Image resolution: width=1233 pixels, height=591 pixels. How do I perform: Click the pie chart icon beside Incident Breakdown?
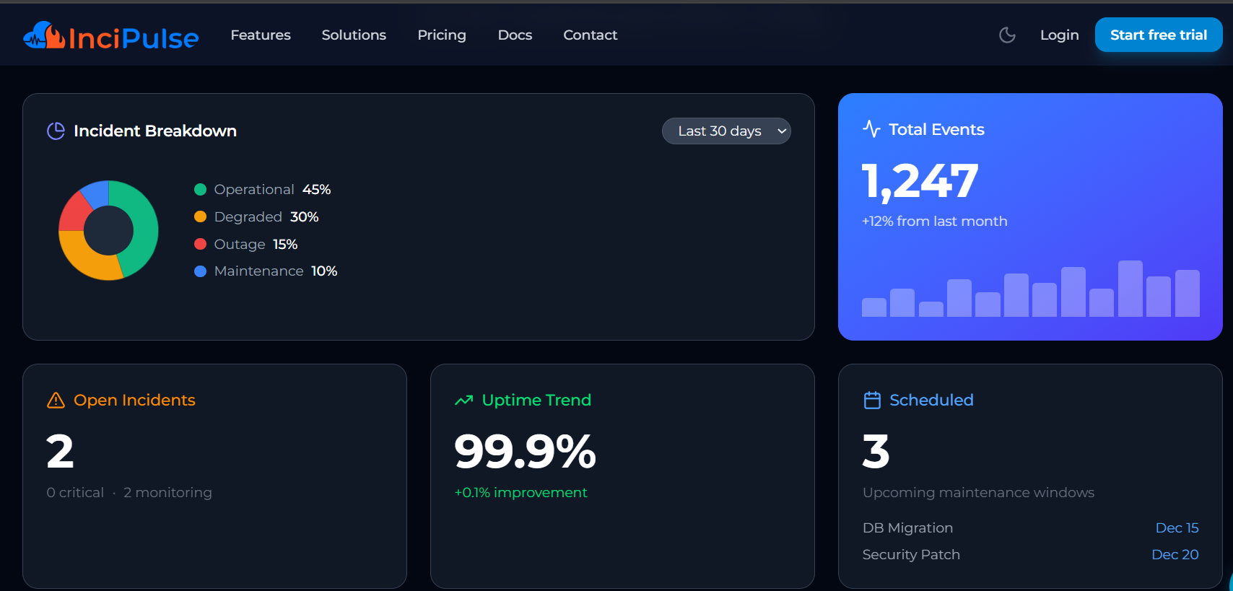(x=56, y=131)
